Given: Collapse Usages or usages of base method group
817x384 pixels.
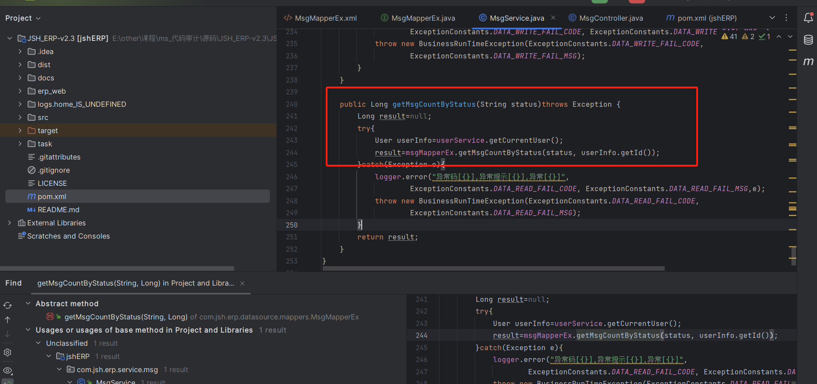Looking at the screenshot, I should tap(28, 330).
